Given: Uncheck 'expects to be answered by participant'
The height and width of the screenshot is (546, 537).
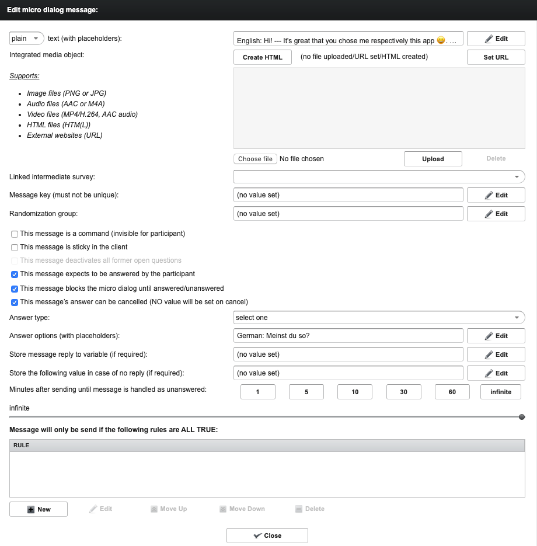Looking at the screenshot, I should tap(15, 274).
